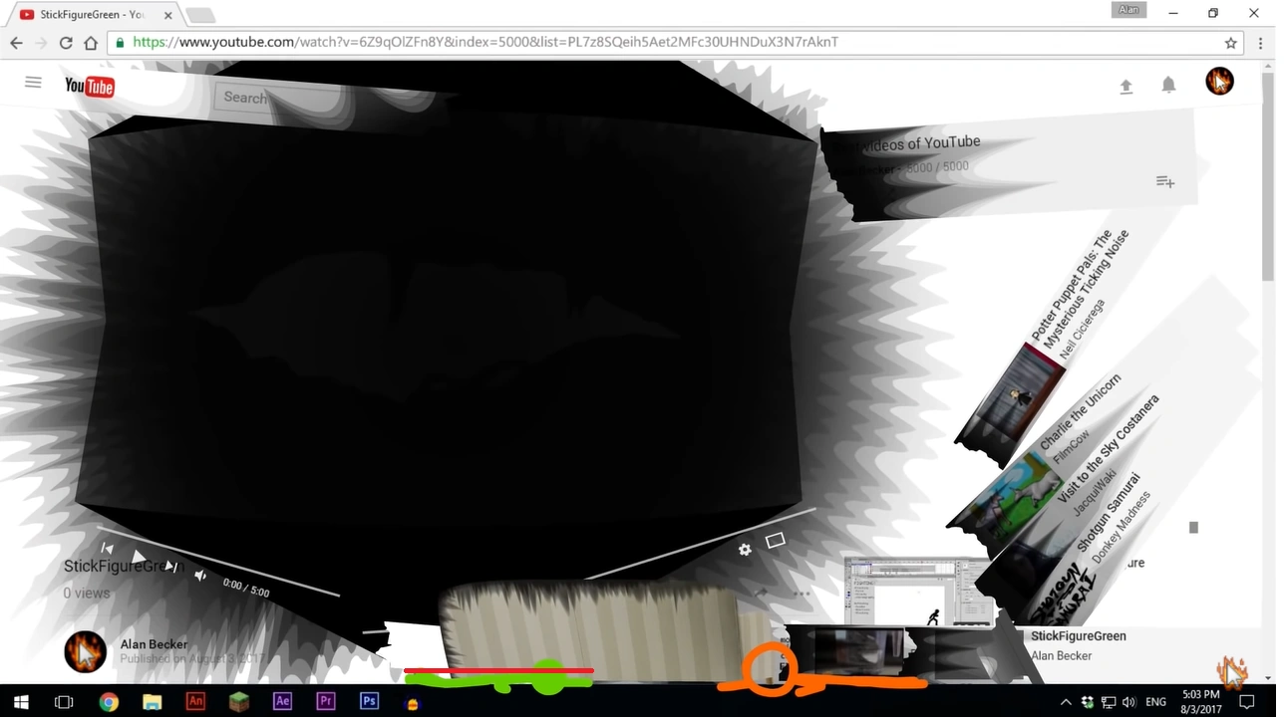
Task: Go to the YouTube home logo
Action: 90,87
